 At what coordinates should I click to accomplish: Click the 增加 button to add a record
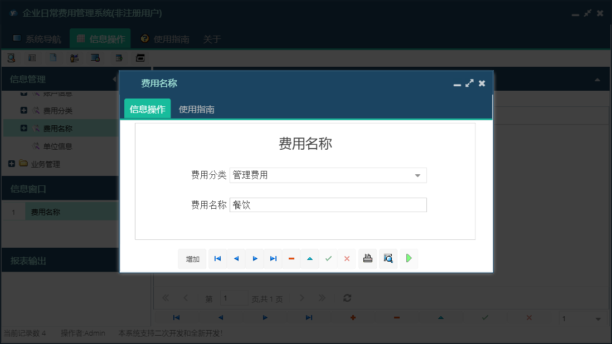(x=192, y=258)
